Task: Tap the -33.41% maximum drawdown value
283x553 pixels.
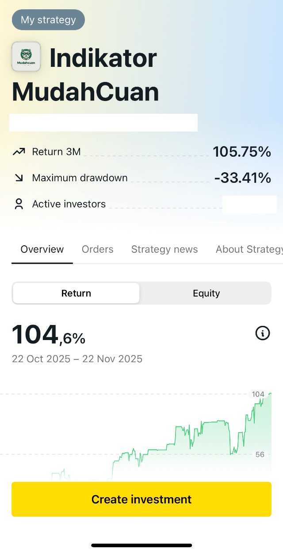Action: [x=242, y=178]
